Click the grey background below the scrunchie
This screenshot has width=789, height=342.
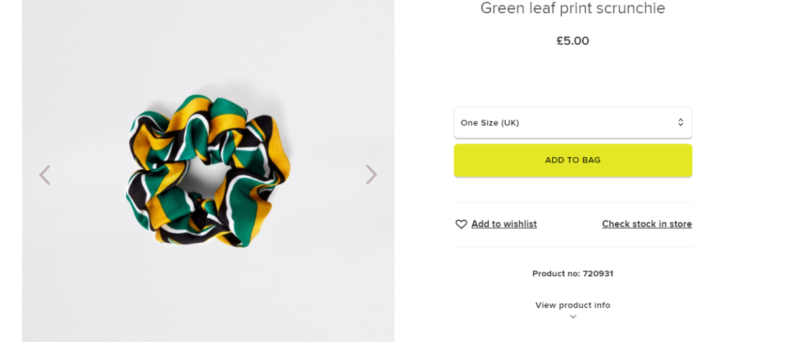pyautogui.click(x=208, y=296)
